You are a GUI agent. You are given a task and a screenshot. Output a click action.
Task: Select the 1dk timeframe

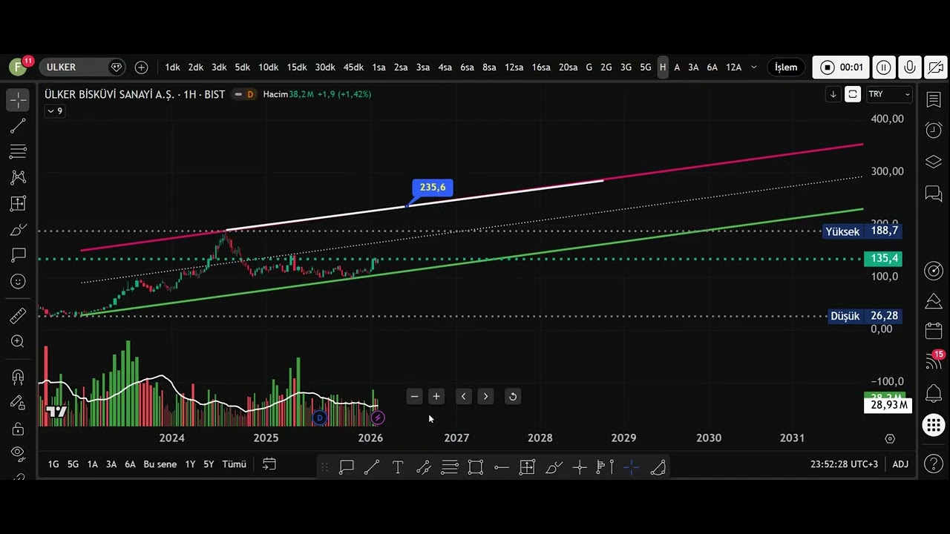[x=172, y=67]
